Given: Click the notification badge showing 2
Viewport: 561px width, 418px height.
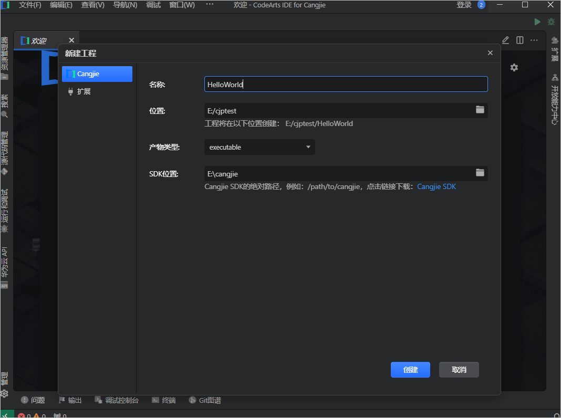Looking at the screenshot, I should coord(481,5).
